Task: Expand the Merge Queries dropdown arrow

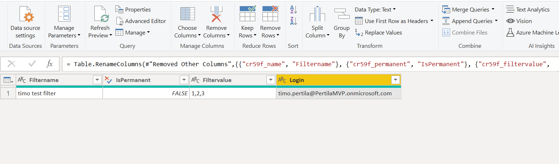Action: coord(493,10)
